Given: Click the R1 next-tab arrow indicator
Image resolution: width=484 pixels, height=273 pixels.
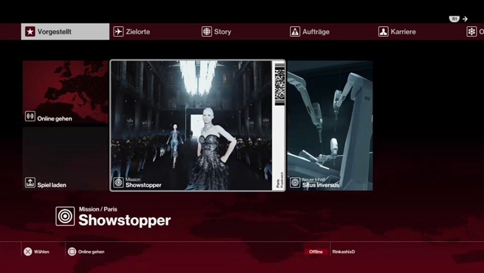Looking at the screenshot, I should click(458, 19).
